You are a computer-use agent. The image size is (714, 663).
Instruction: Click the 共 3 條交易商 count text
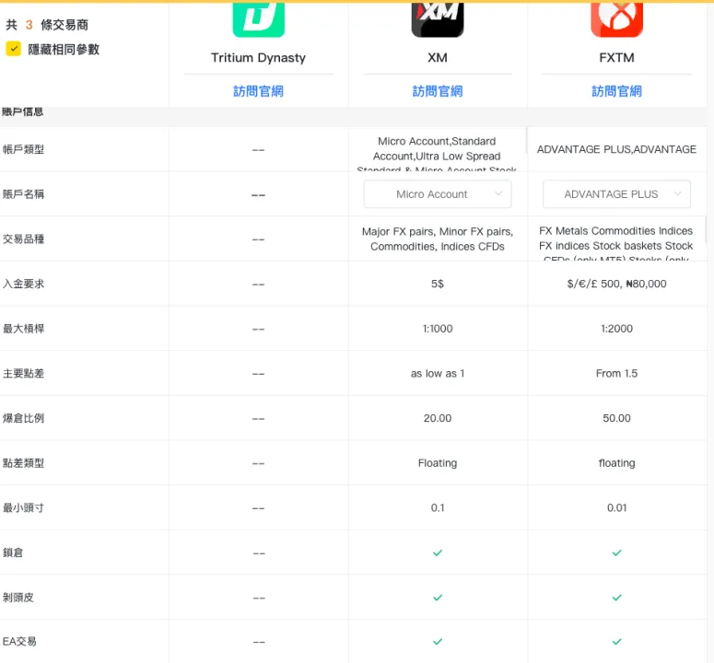[x=47, y=25]
